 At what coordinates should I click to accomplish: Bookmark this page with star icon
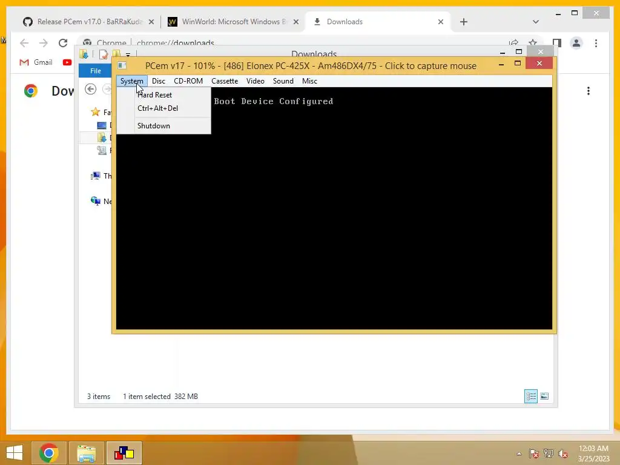click(533, 43)
